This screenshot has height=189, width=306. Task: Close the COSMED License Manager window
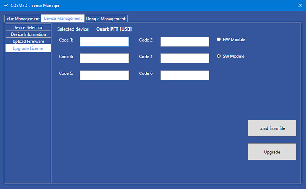[300, 5]
